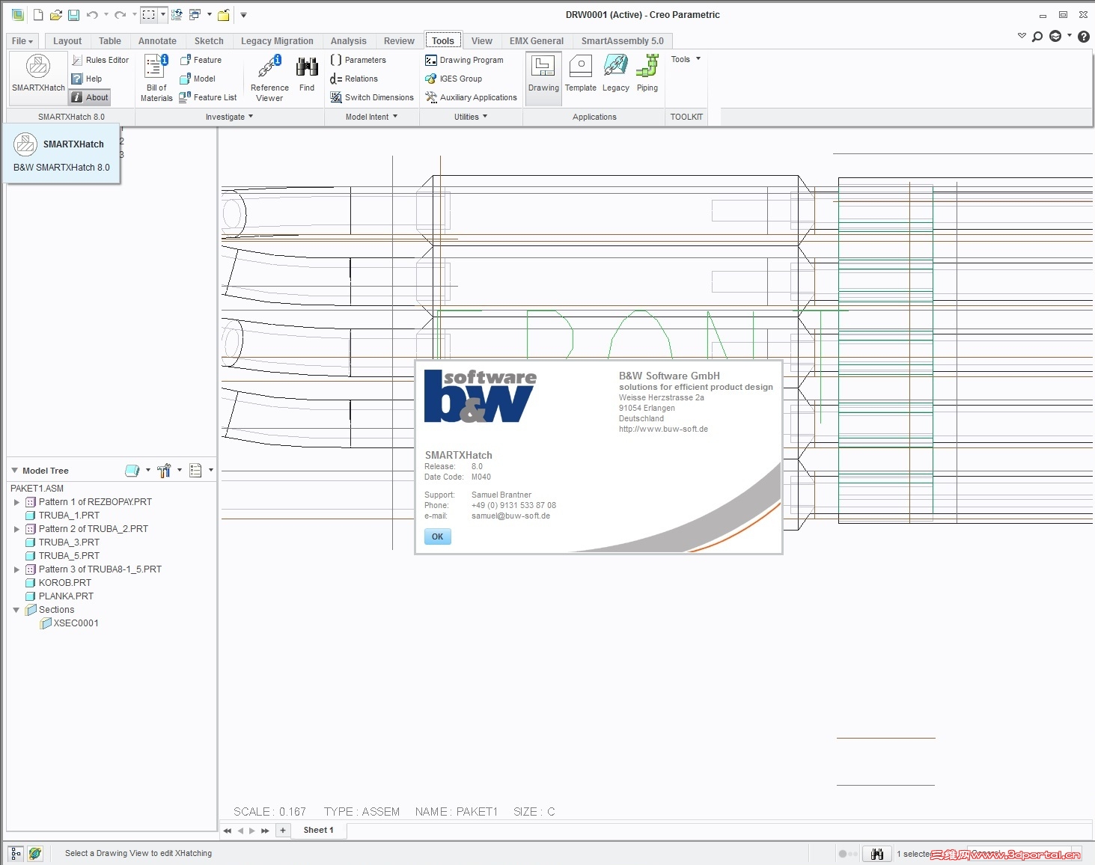1095x865 pixels.
Task: Click the Model Tree settings hammer icon
Action: [x=164, y=471]
